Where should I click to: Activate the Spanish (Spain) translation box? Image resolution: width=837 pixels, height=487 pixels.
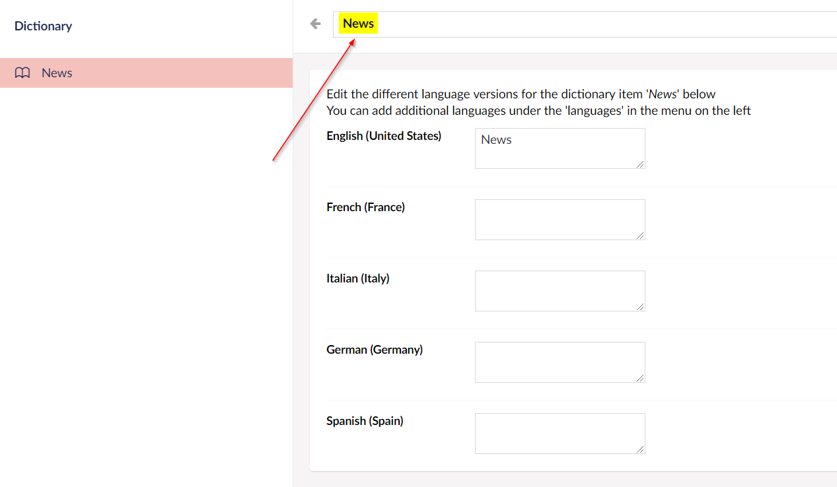tap(559, 433)
